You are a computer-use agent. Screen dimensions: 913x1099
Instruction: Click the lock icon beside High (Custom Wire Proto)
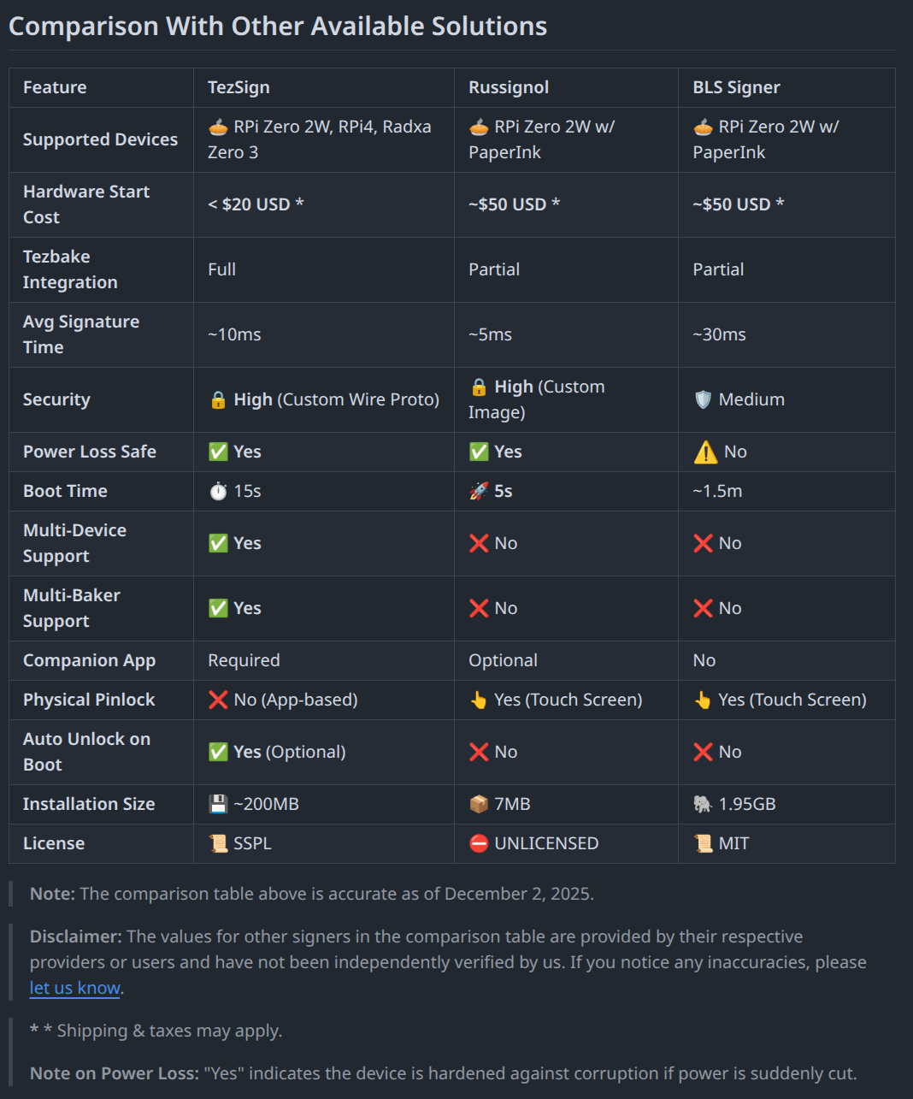[x=219, y=399]
